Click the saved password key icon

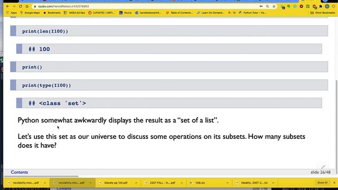(x=261, y=6)
